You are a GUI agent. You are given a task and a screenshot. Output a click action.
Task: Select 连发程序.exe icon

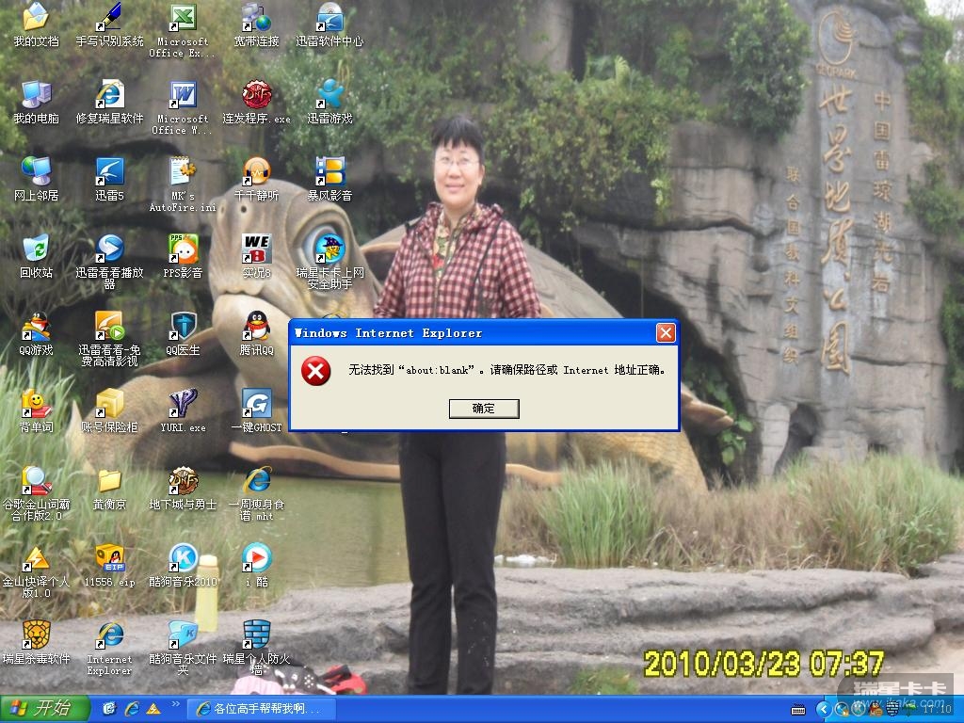256,102
